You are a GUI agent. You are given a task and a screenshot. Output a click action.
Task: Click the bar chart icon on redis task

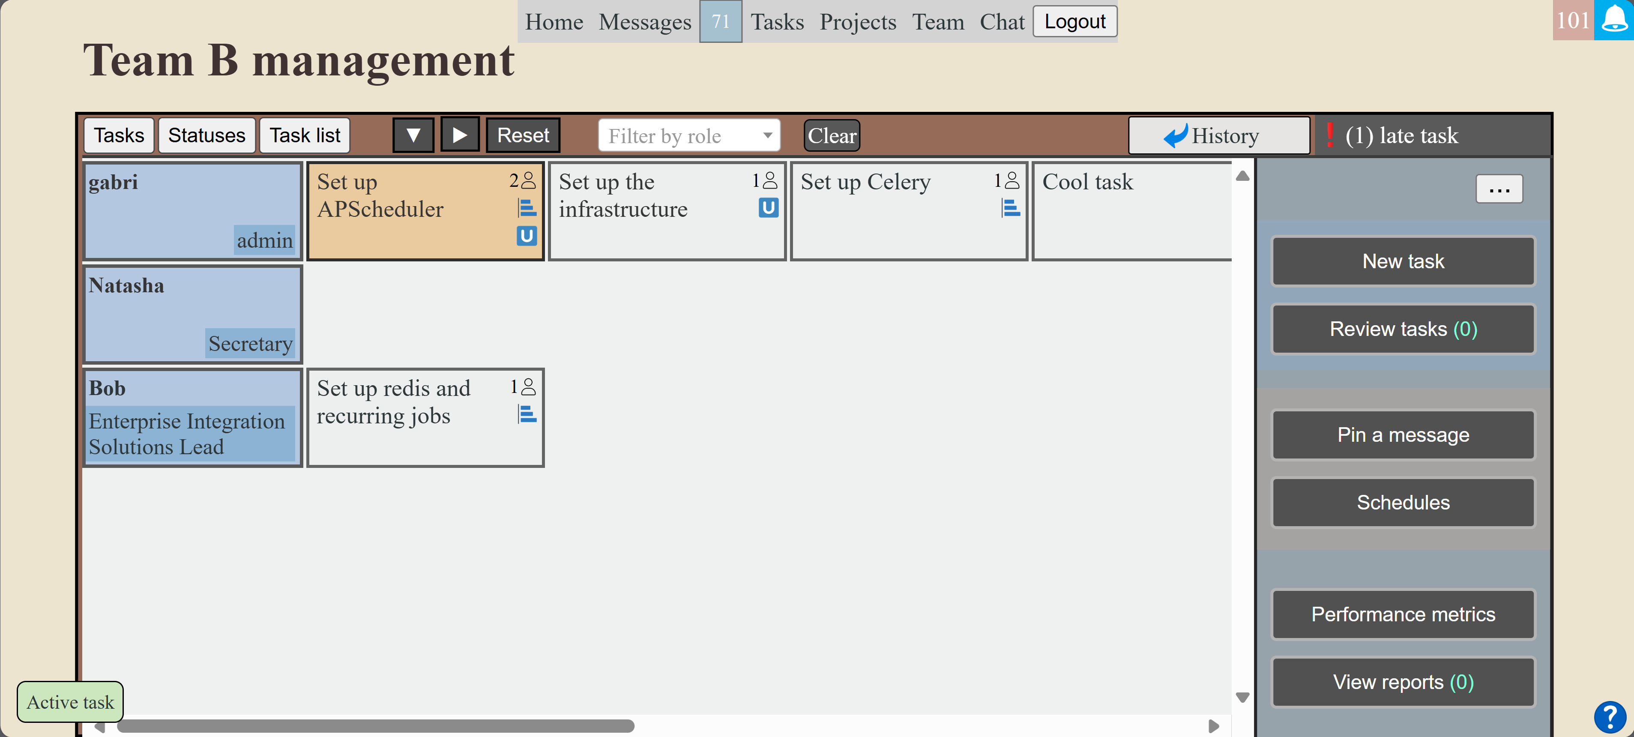pos(527,414)
